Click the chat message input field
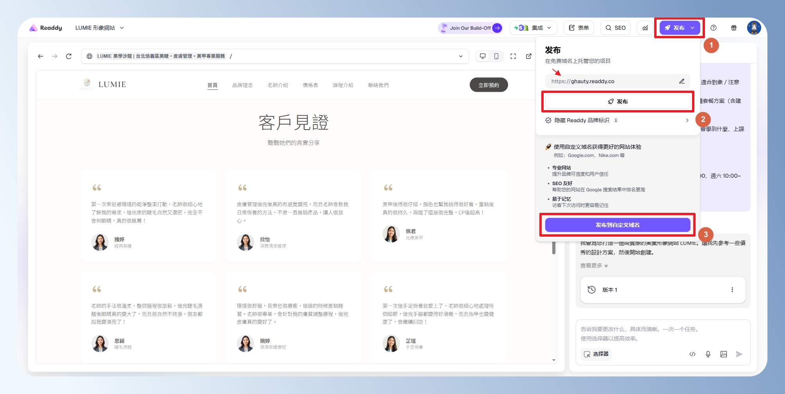 [662, 333]
